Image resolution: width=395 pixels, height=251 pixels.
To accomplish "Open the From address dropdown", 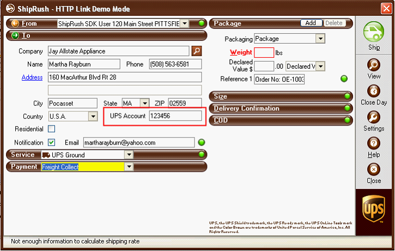I will 185,23.
